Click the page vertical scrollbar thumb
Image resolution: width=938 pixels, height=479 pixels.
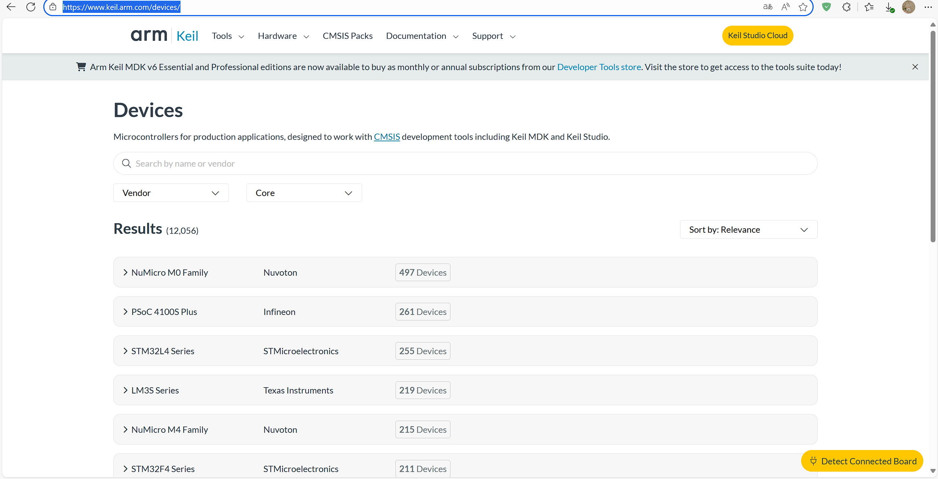[933, 137]
